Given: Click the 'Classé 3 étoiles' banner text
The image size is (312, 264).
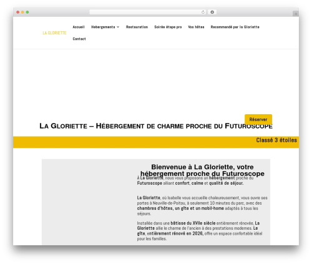Looking at the screenshot, I should click(276, 140).
